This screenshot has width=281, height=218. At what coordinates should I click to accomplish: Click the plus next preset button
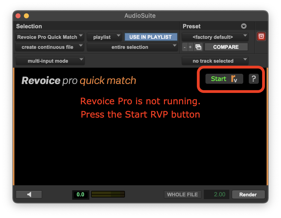190,47
